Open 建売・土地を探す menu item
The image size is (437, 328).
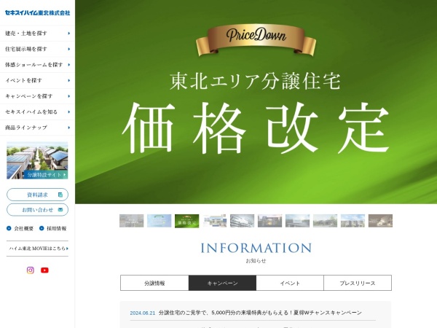pyautogui.click(x=37, y=34)
